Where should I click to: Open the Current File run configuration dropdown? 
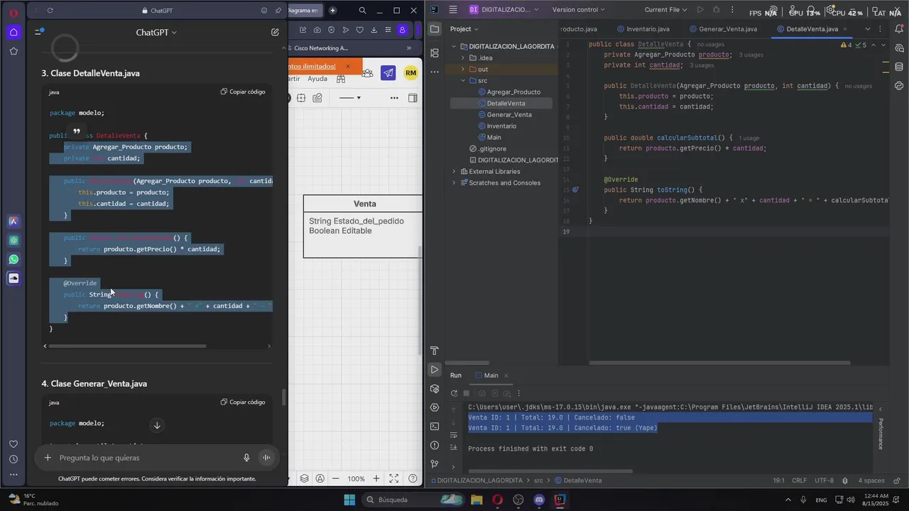pyautogui.click(x=666, y=10)
